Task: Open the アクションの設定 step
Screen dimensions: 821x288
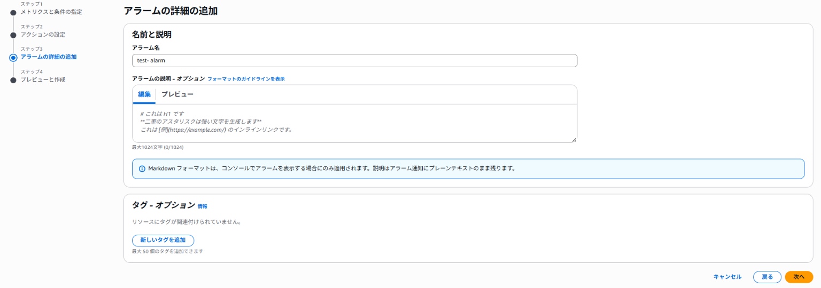Action: (43, 35)
